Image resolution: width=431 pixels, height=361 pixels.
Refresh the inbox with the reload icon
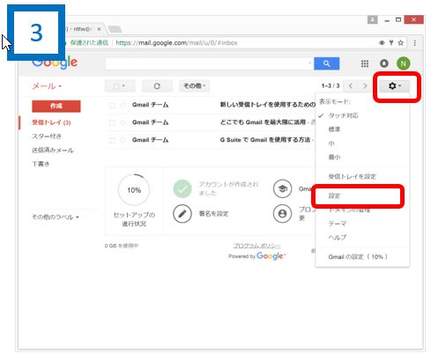coord(157,86)
